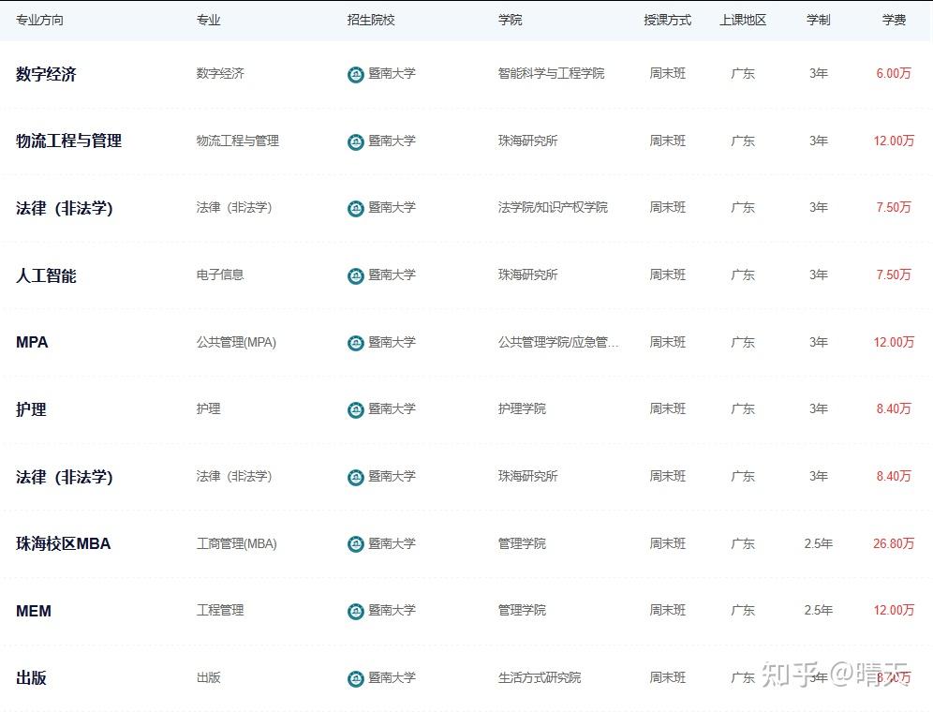Click the 暨南大学 logo in MPA row

[355, 343]
